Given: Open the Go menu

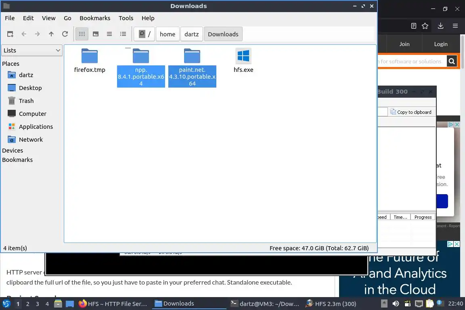Looking at the screenshot, I should coord(68,18).
